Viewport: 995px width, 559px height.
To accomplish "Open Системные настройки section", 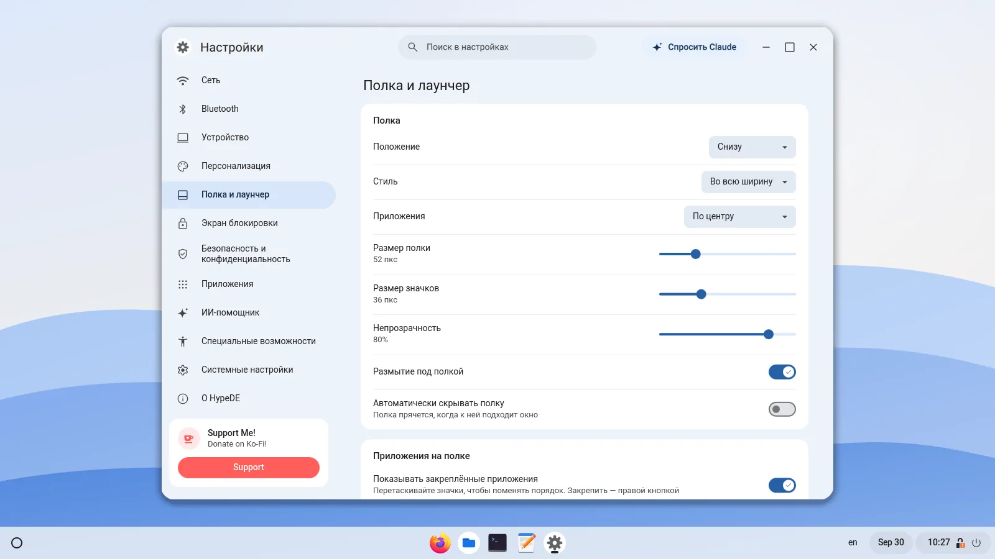I will tap(249, 370).
